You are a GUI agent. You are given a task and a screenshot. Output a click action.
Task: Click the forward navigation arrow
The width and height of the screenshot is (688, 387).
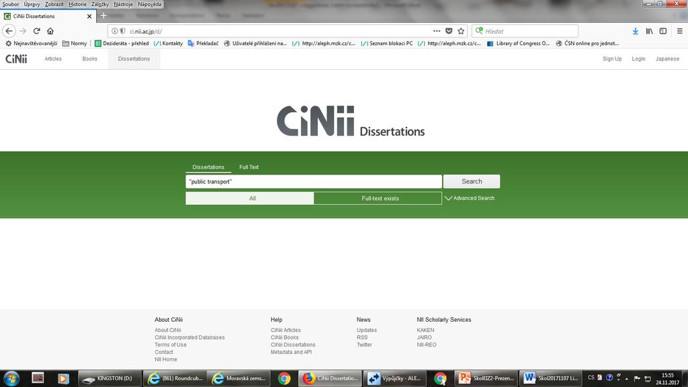[23, 31]
